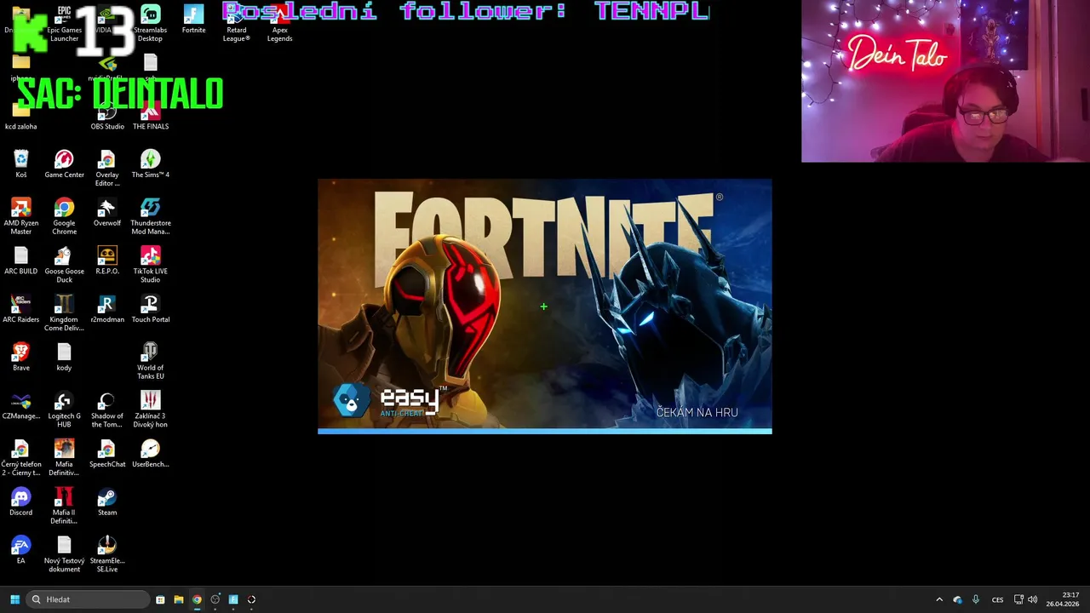Open the Fortnite desktop shortcut
The width and height of the screenshot is (1090, 613).
coord(193,20)
